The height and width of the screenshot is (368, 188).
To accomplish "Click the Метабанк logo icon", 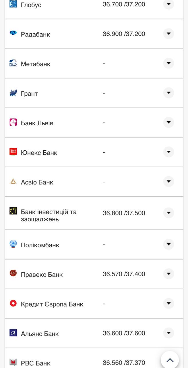I will 13,63.
